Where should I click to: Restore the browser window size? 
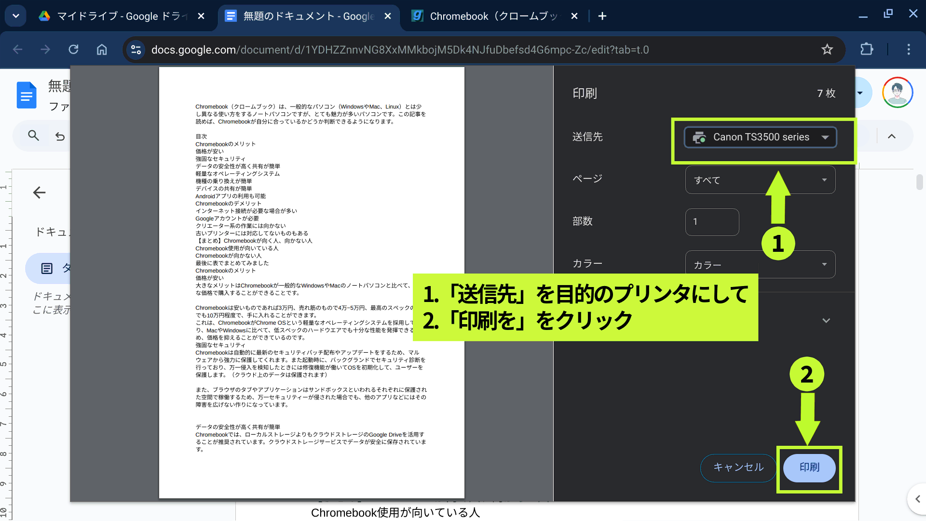point(888,14)
